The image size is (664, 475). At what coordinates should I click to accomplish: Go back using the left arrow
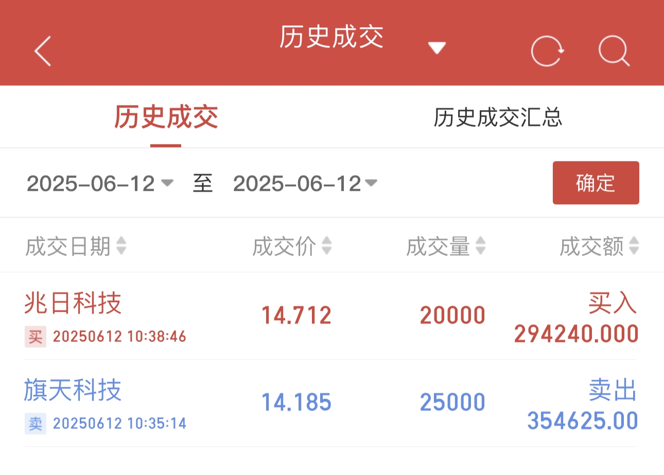[x=43, y=51]
